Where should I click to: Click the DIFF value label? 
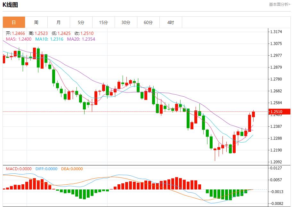pos(46,169)
